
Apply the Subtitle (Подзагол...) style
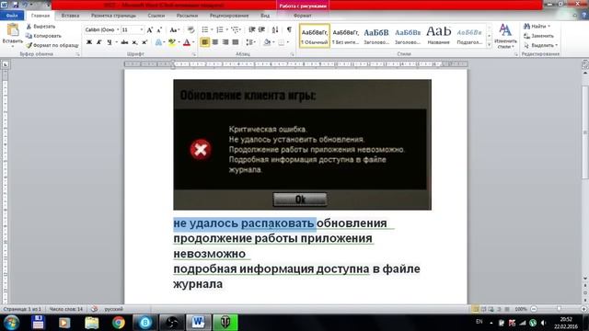pos(469,36)
